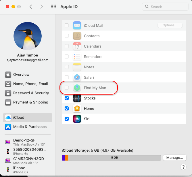Enable the Notes checkbox
This screenshot has height=177, width=192.
coord(67,67)
